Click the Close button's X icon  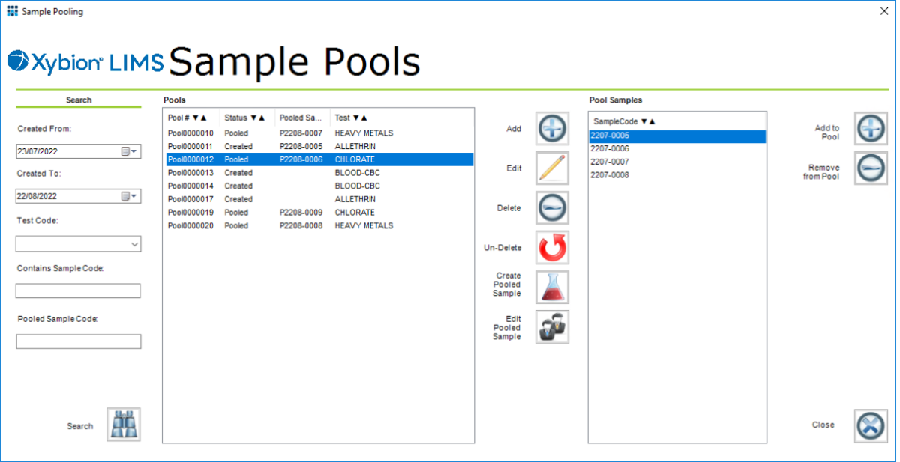pos(871,424)
